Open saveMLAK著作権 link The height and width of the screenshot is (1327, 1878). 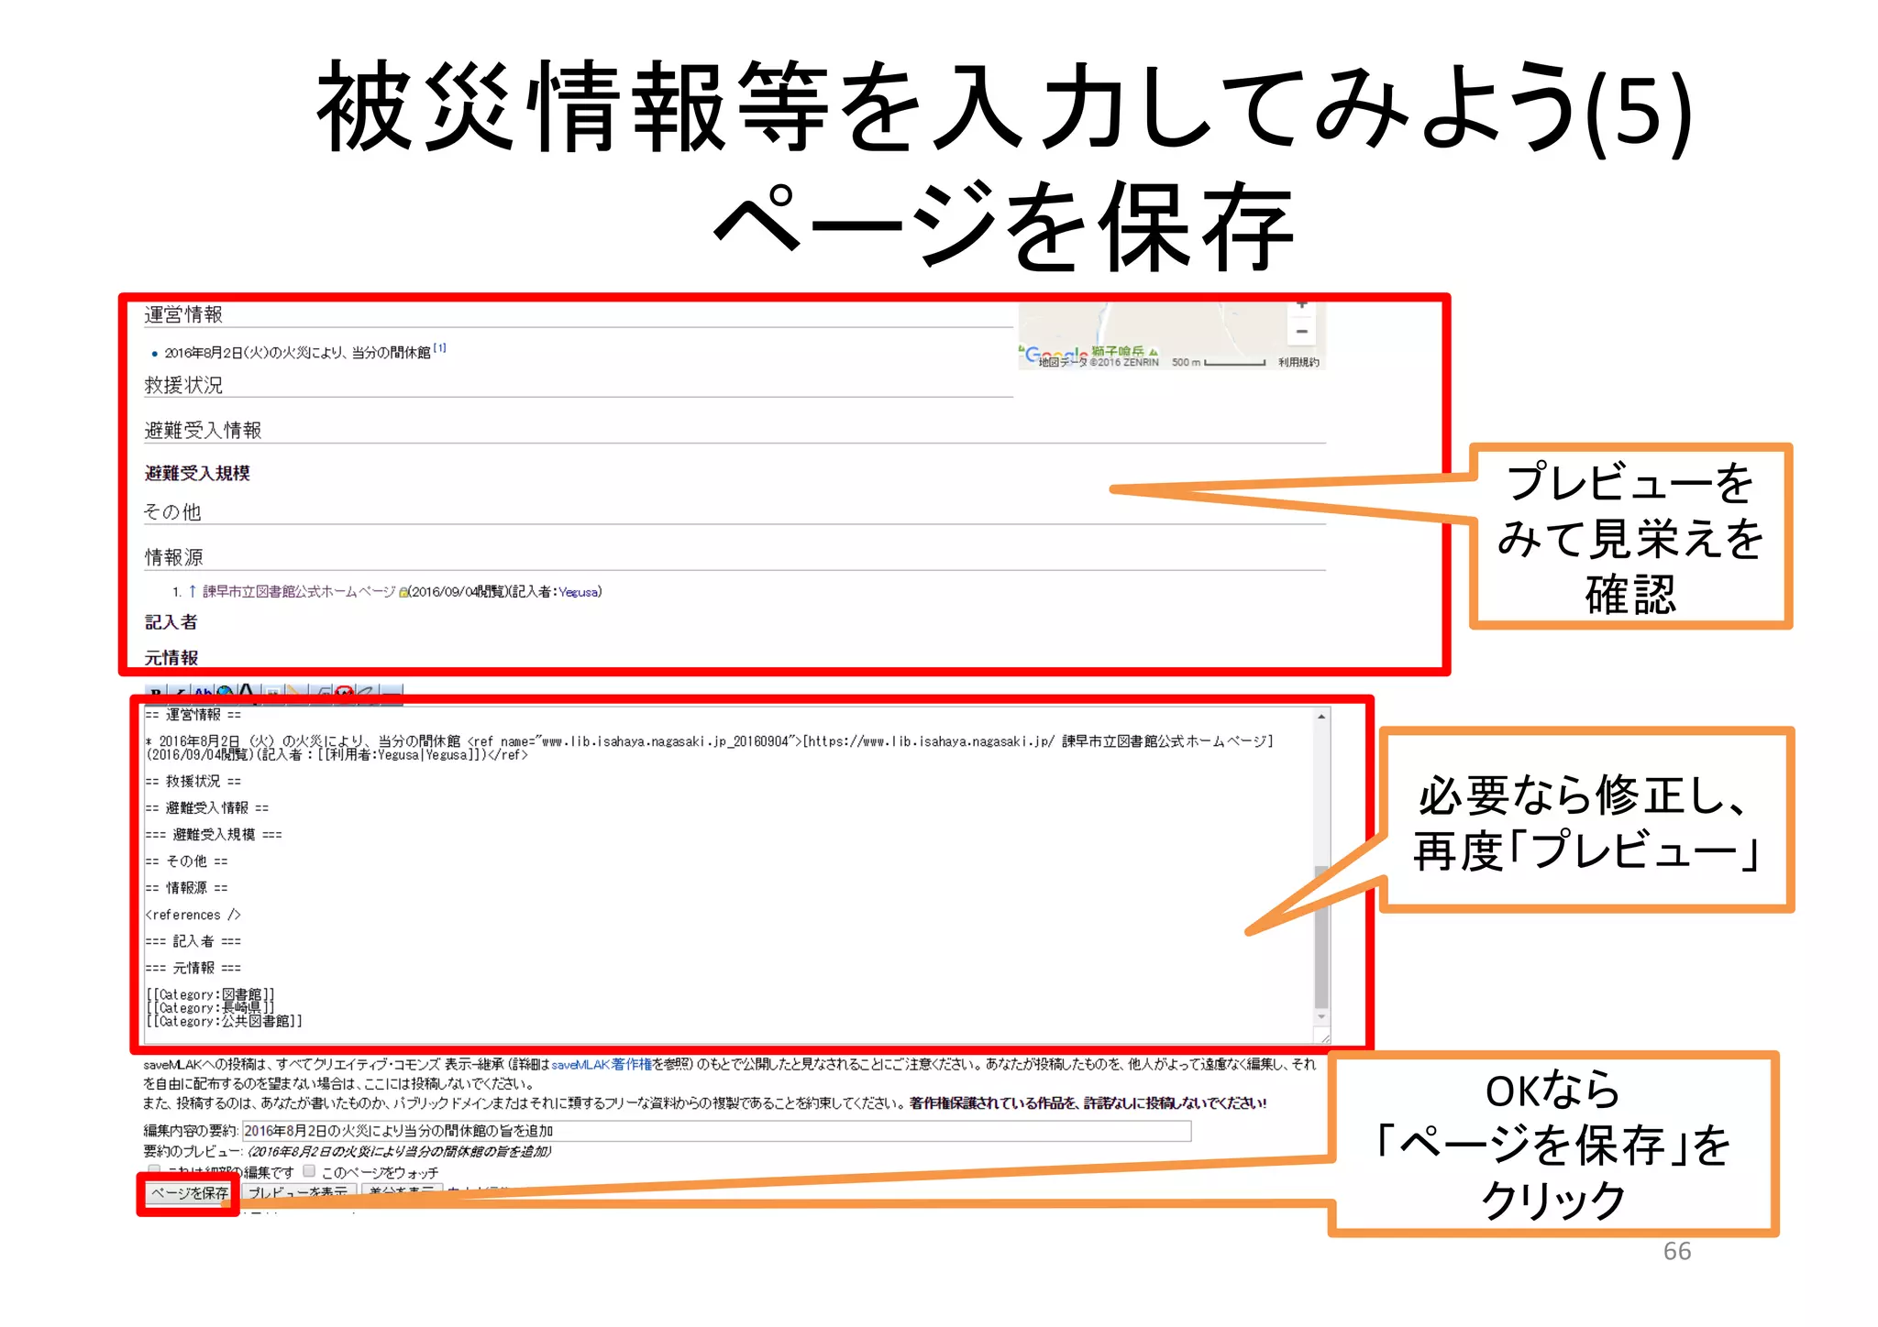coord(601,1064)
